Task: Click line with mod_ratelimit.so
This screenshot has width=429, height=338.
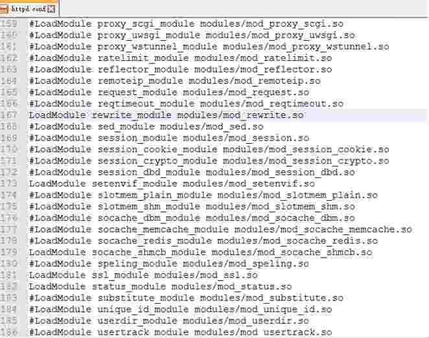Action: [x=181, y=58]
